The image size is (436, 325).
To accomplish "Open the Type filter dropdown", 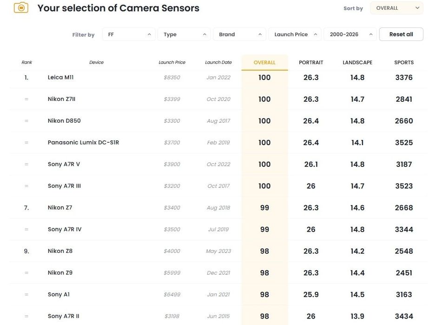I will [x=184, y=34].
